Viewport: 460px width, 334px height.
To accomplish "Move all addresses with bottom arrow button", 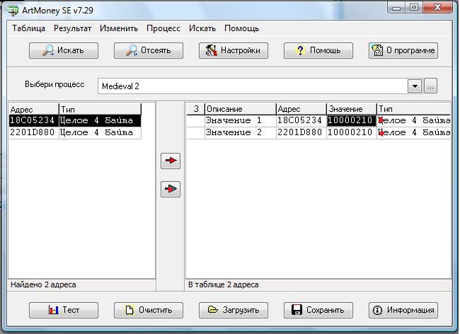I will (x=171, y=189).
